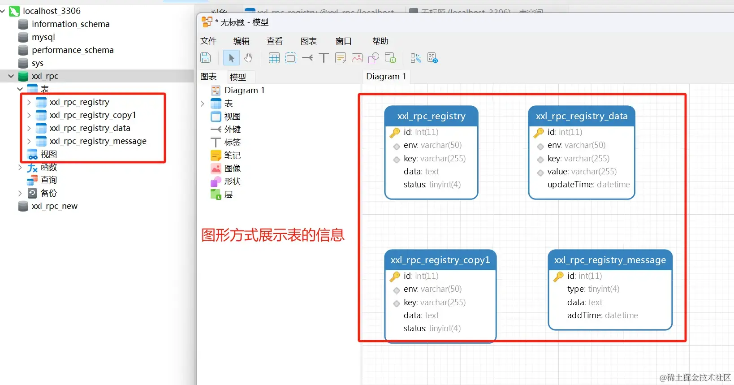This screenshot has width=734, height=385.
Task: Click updateTime: datetime field in diagram
Action: [x=588, y=185]
